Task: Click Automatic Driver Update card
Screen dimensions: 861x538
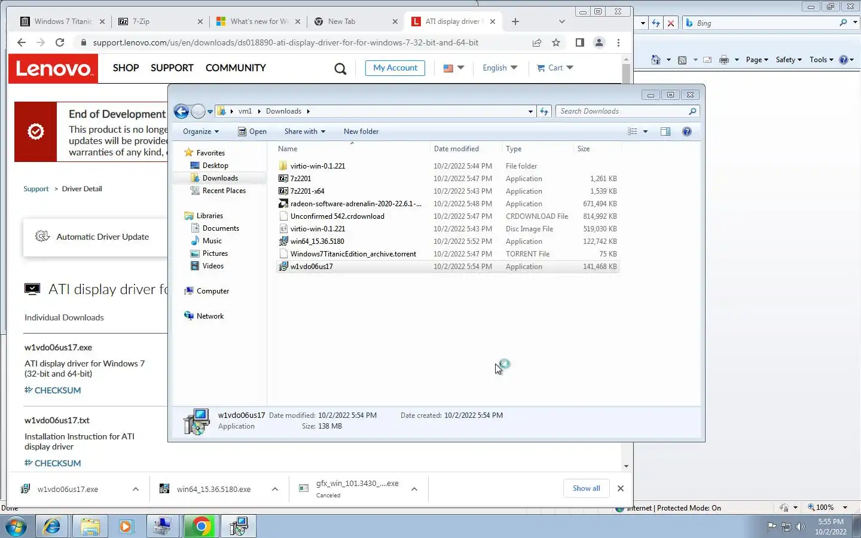Action: click(96, 237)
